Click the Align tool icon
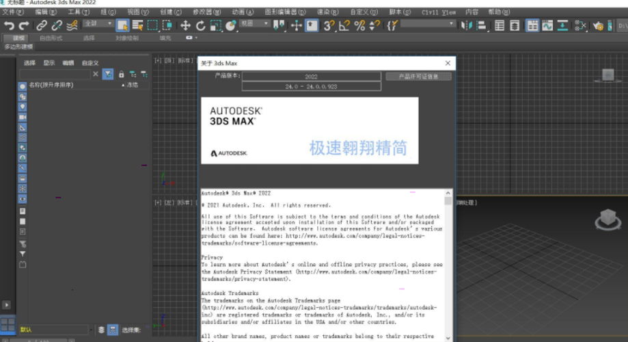 tap(481, 26)
